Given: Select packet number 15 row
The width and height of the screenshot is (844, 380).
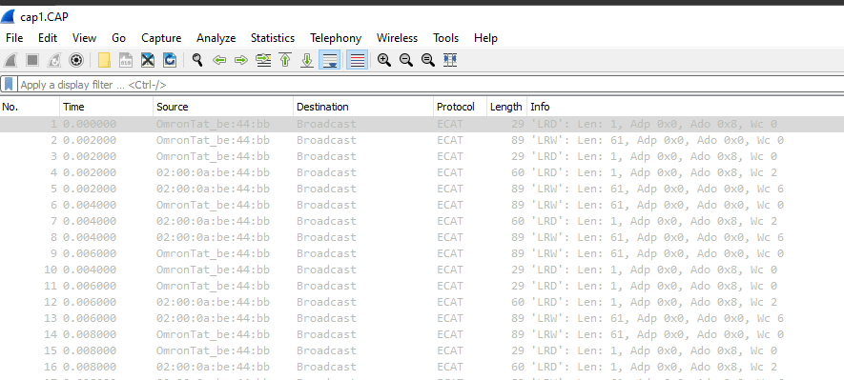Looking at the screenshot, I should point(422,350).
